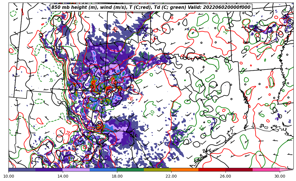Click the colorbar's pointed right end arrow

click(x=286, y=170)
